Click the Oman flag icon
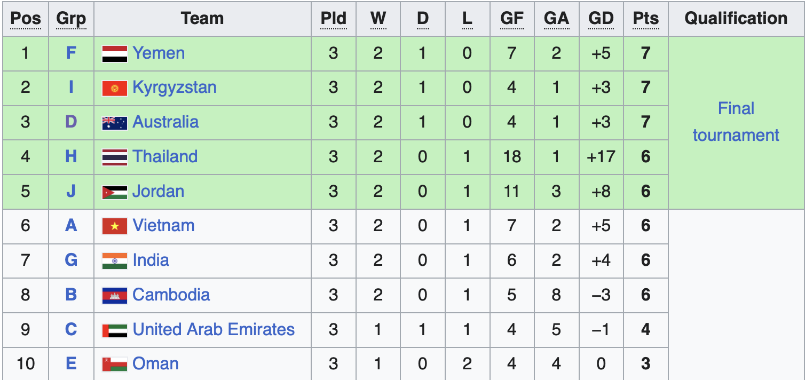 coord(114,365)
